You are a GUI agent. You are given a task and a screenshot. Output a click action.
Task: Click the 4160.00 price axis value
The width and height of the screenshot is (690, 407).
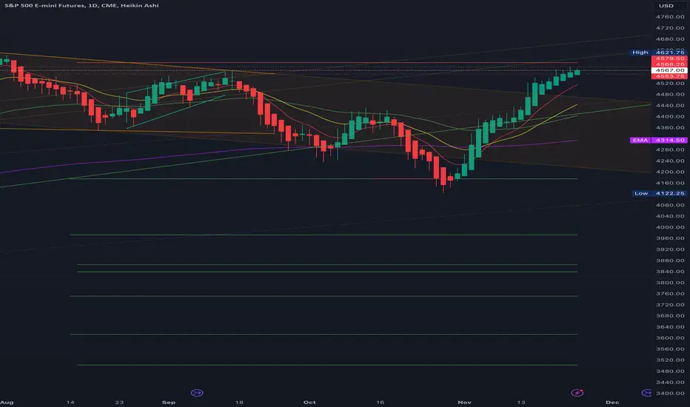coord(670,183)
